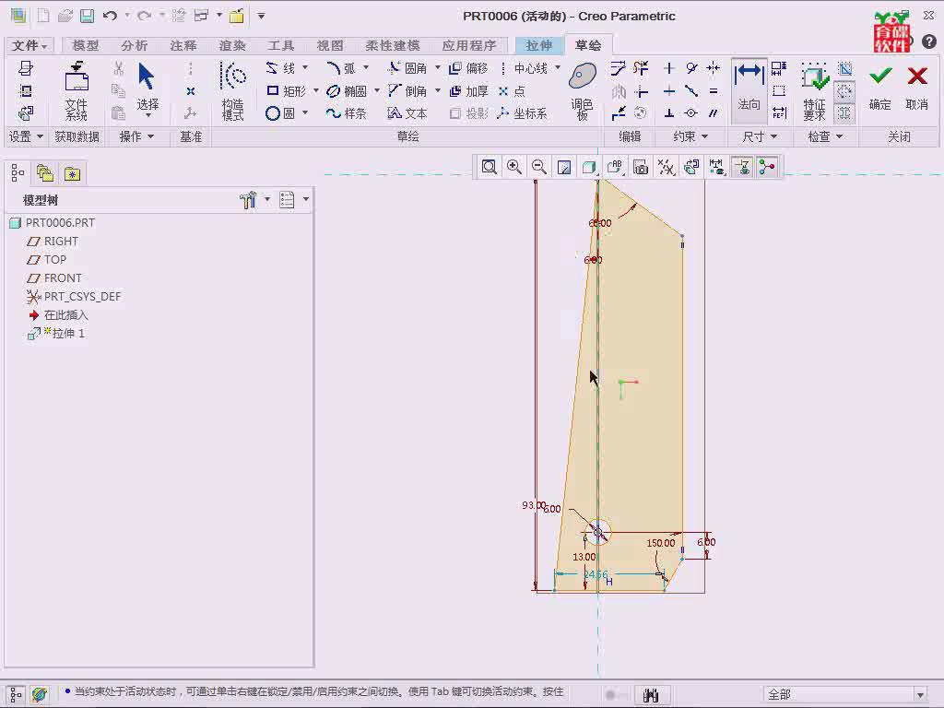Click the Undo arrow

click(x=110, y=17)
